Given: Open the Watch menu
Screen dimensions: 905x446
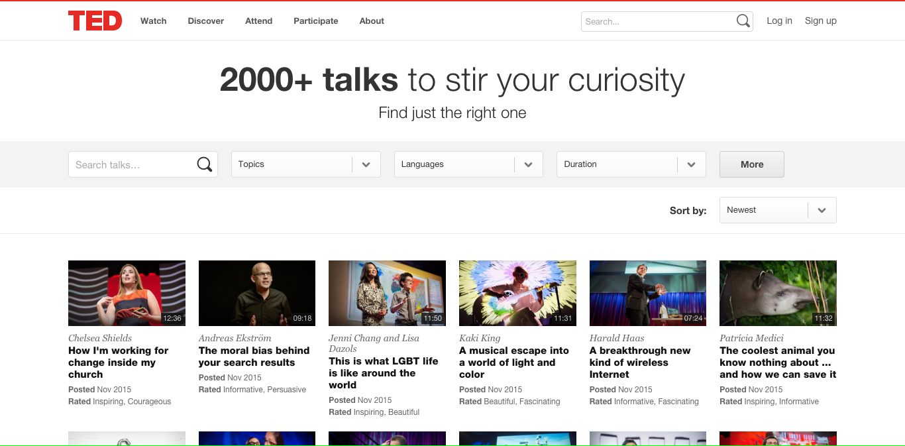Looking at the screenshot, I should click(154, 21).
